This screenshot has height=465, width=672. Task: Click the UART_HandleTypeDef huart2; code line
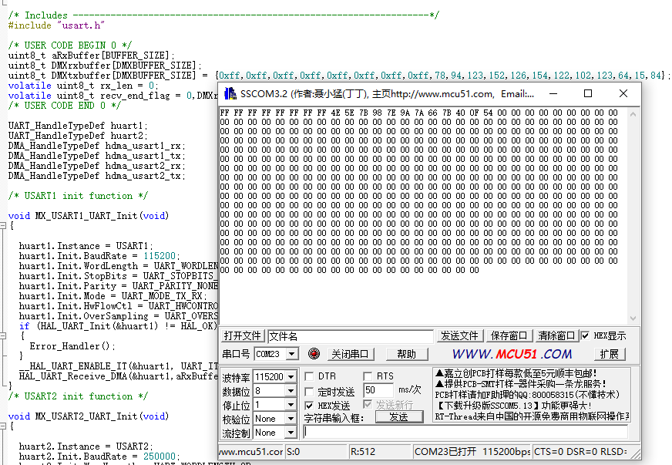pyautogui.click(x=78, y=136)
